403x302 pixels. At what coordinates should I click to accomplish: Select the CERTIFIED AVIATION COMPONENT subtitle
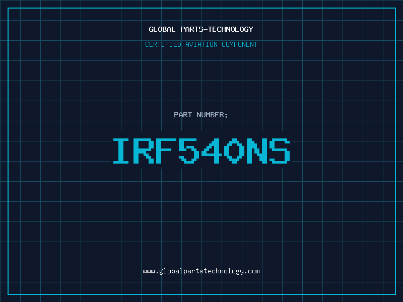coord(201,44)
